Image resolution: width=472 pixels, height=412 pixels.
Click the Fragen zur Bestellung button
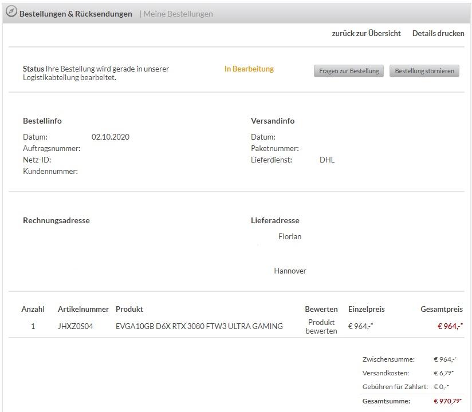tap(349, 71)
